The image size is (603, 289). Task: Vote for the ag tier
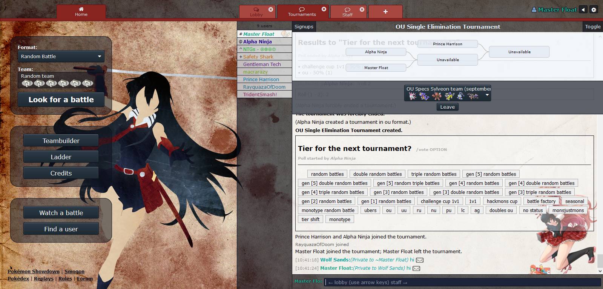click(477, 210)
